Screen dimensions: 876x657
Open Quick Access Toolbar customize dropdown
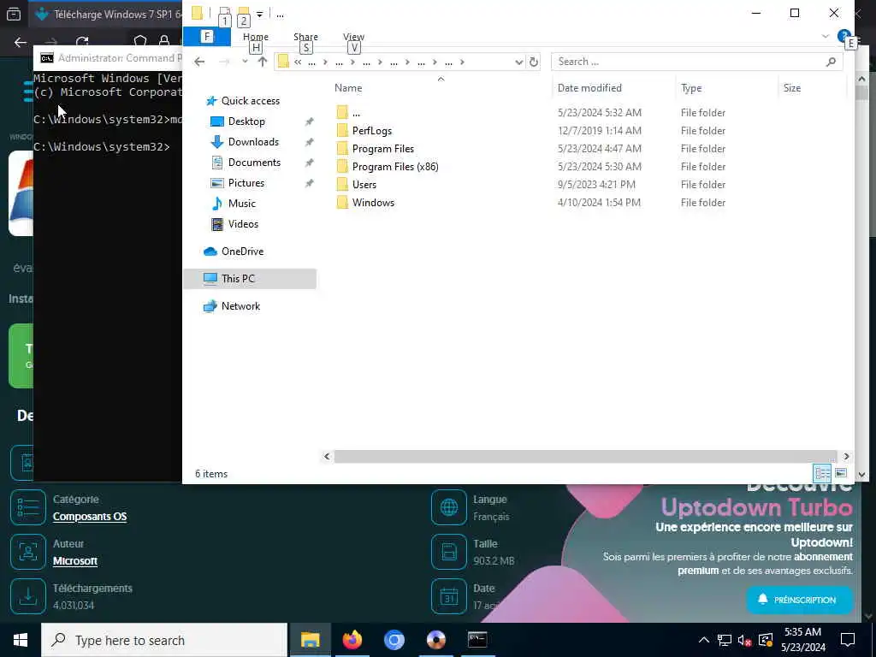[x=259, y=14]
